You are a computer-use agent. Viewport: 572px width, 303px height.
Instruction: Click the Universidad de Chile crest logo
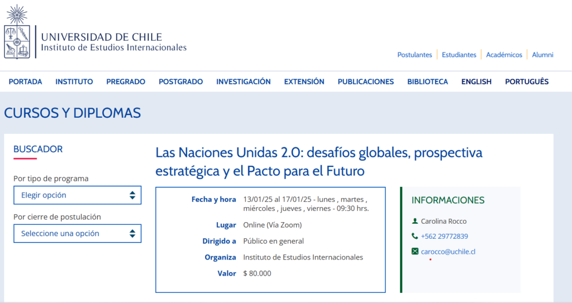tap(17, 32)
